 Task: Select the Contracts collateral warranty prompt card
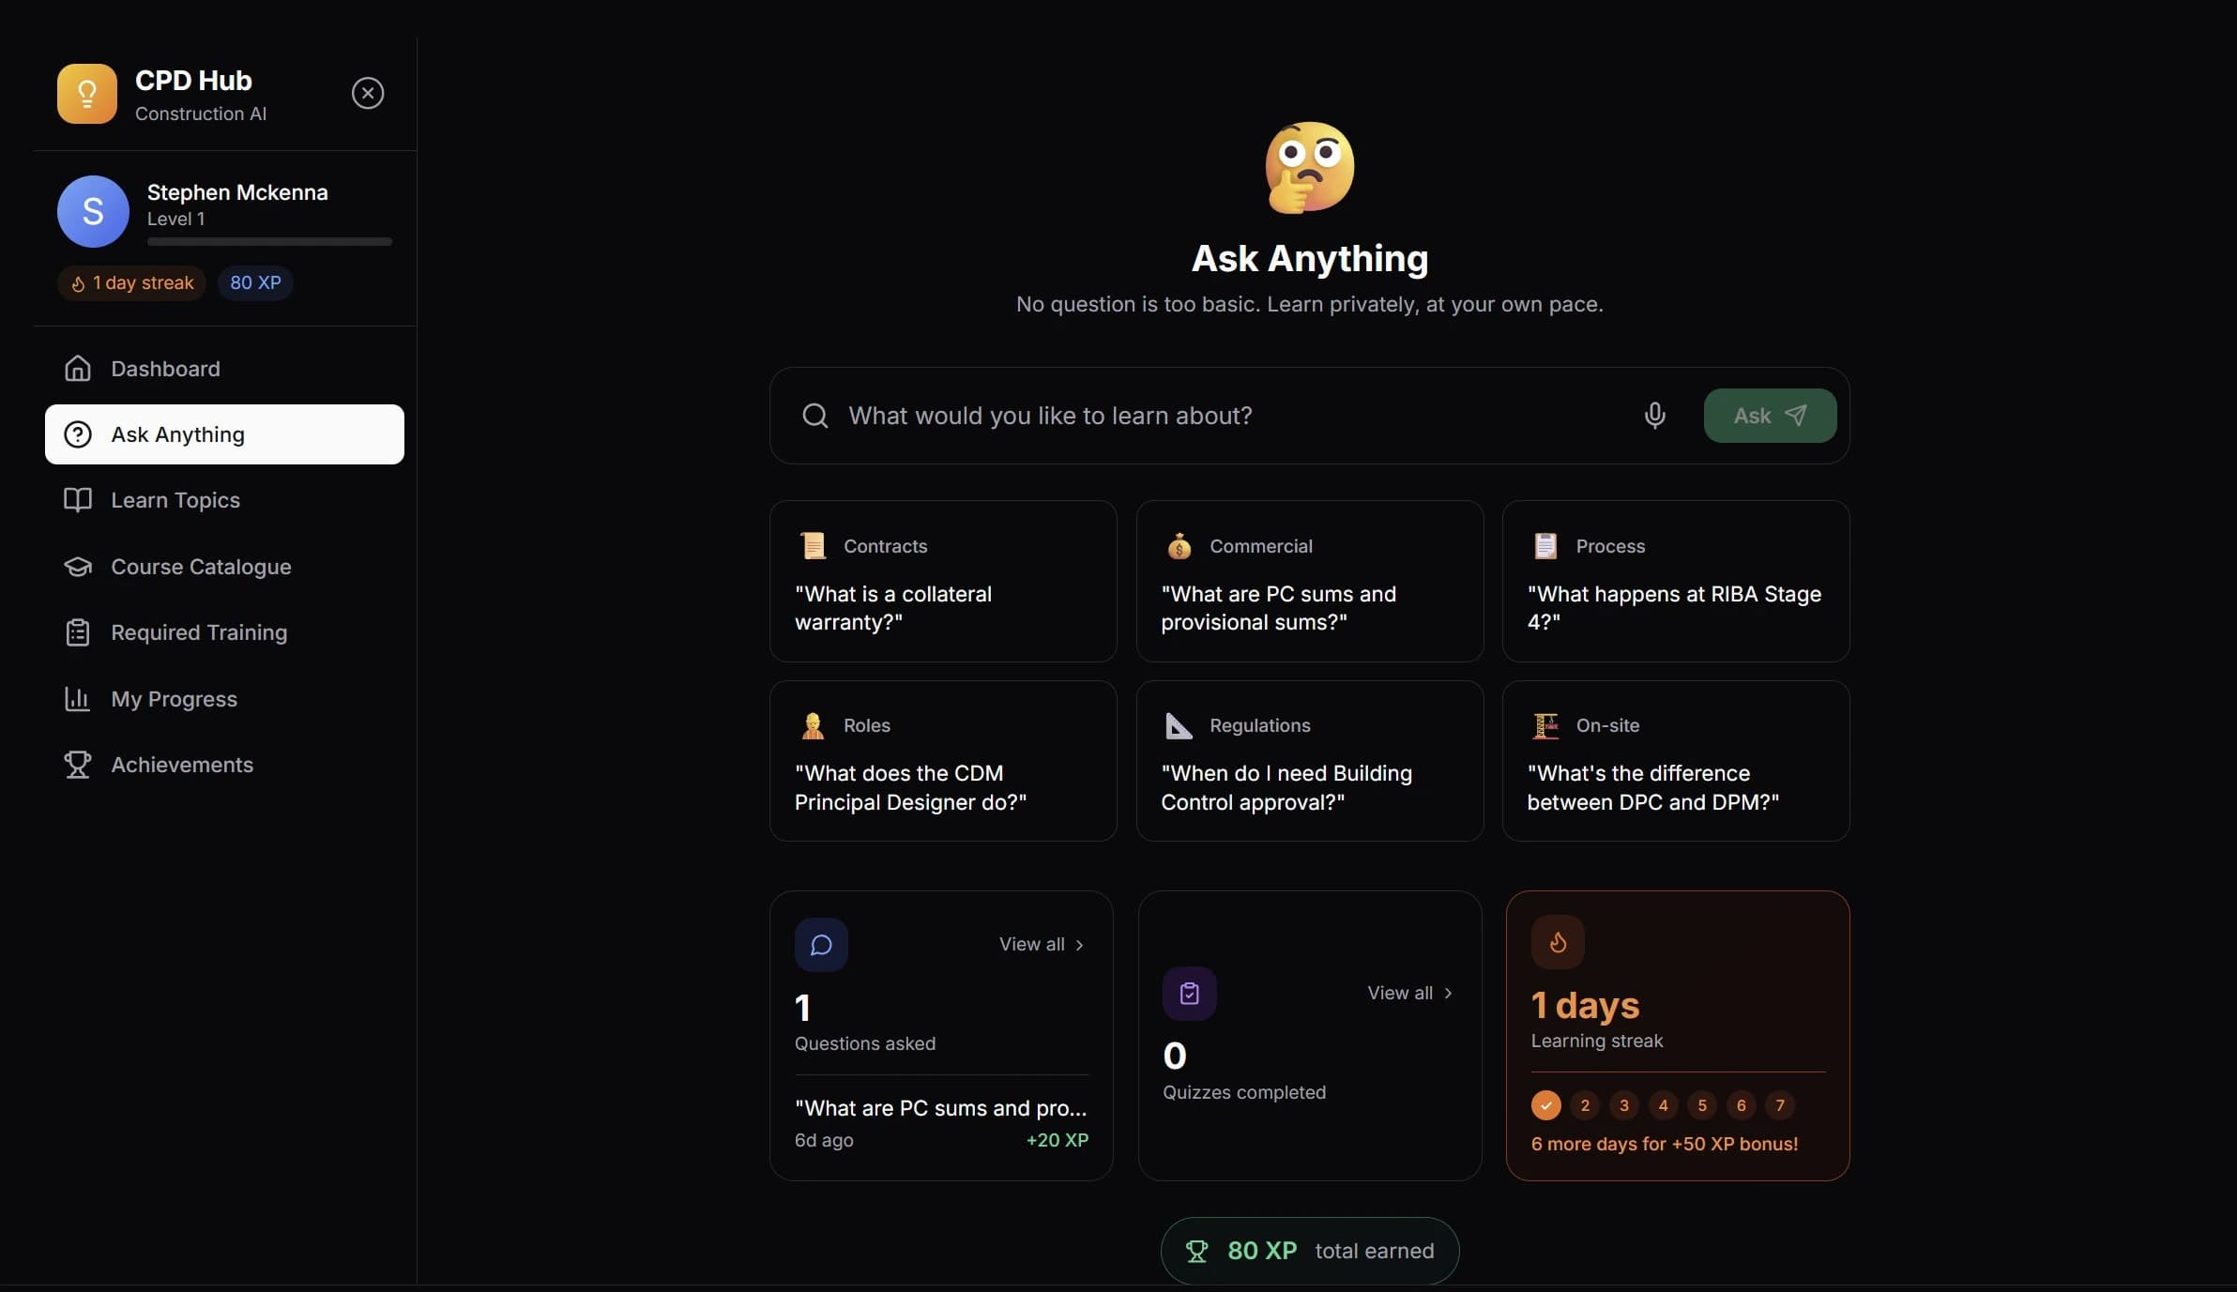click(941, 582)
